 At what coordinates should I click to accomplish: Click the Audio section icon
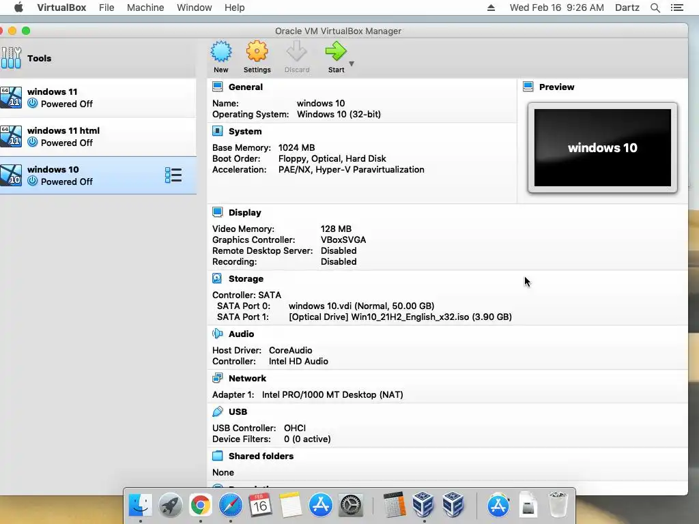coord(218,334)
